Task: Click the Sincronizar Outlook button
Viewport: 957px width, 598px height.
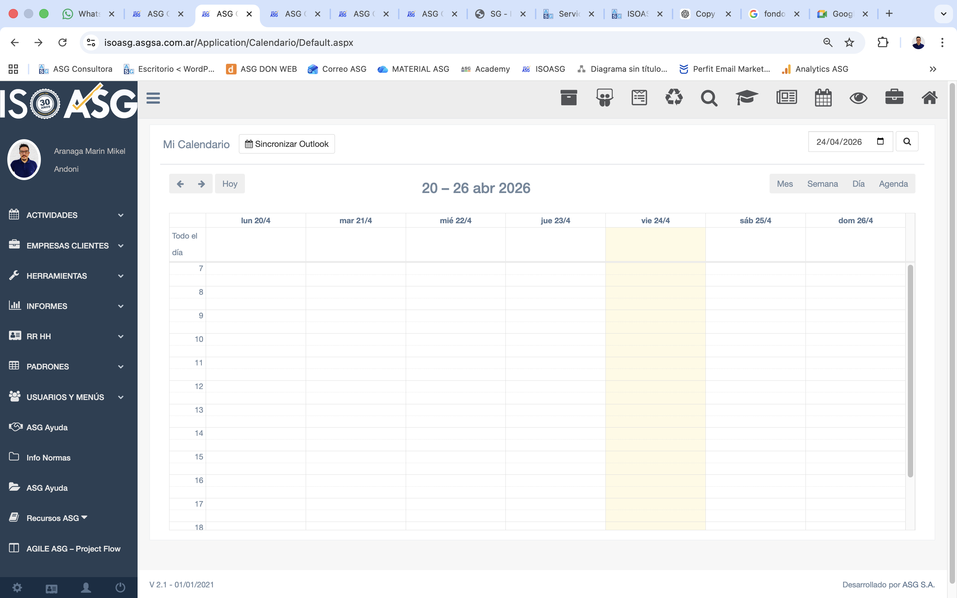Action: (x=287, y=144)
